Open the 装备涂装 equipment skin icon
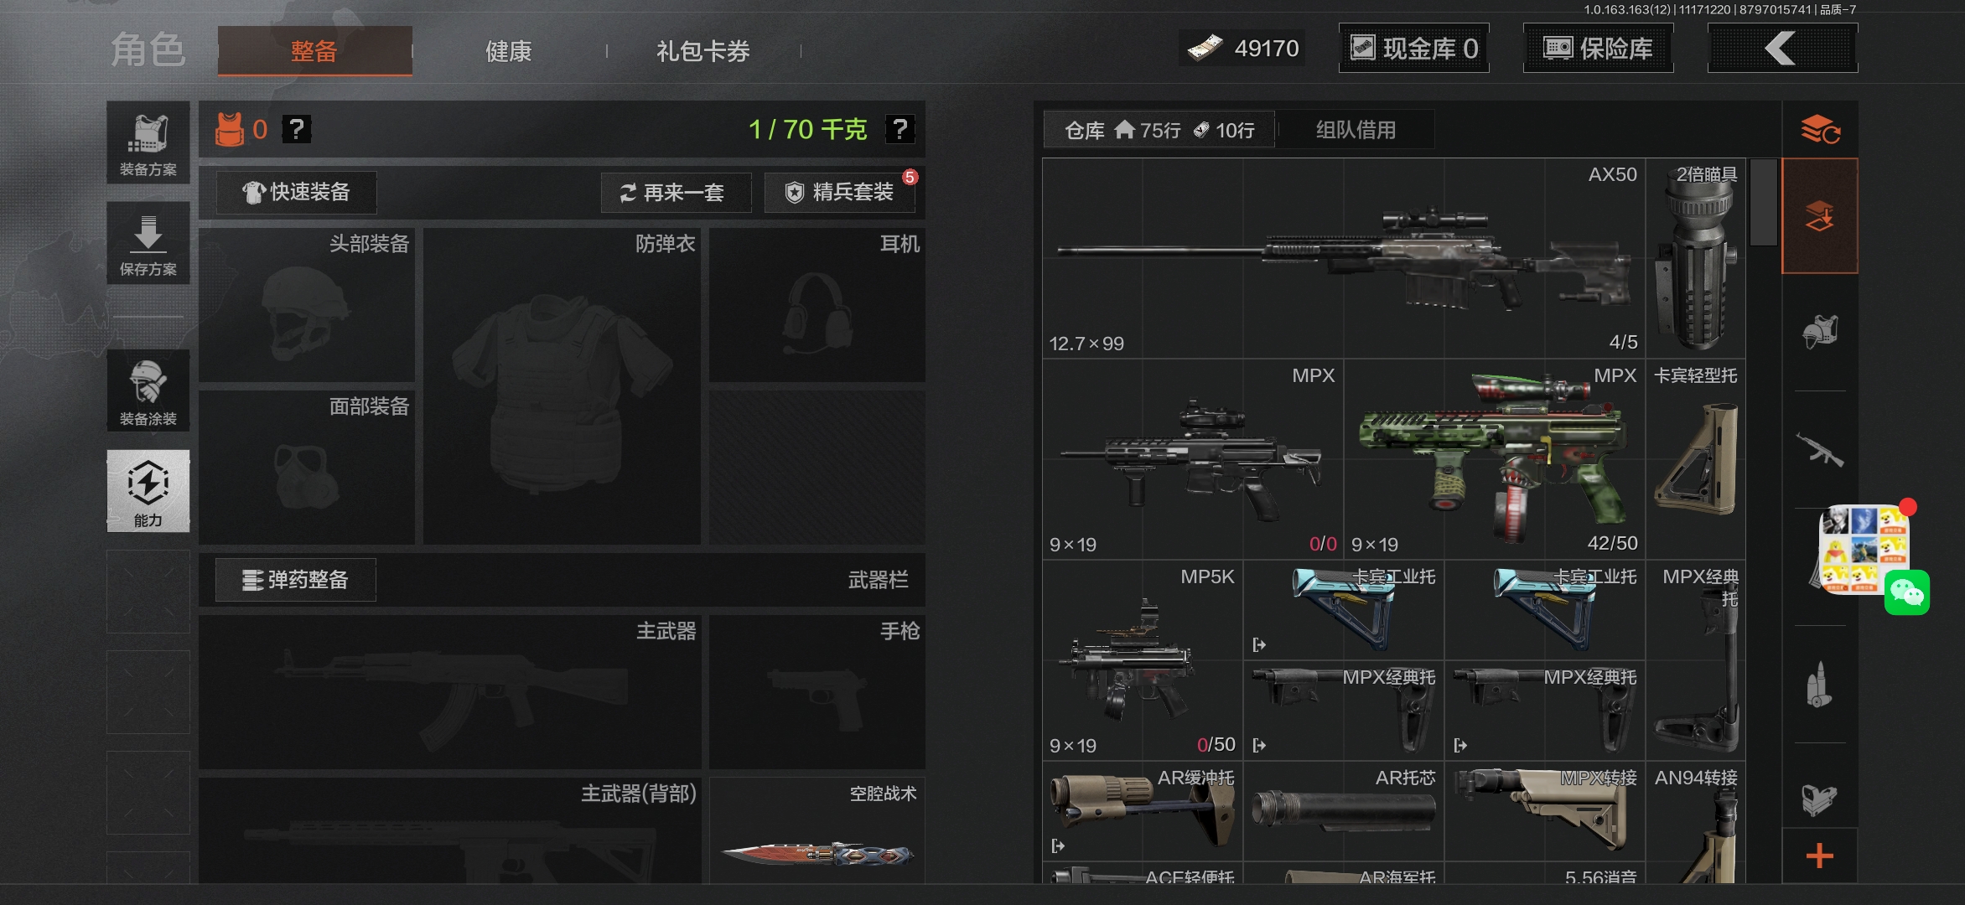The height and width of the screenshot is (905, 1965). pyautogui.click(x=148, y=390)
